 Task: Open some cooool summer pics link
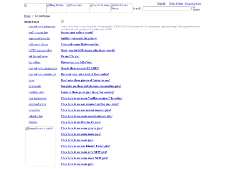tap(87, 116)
